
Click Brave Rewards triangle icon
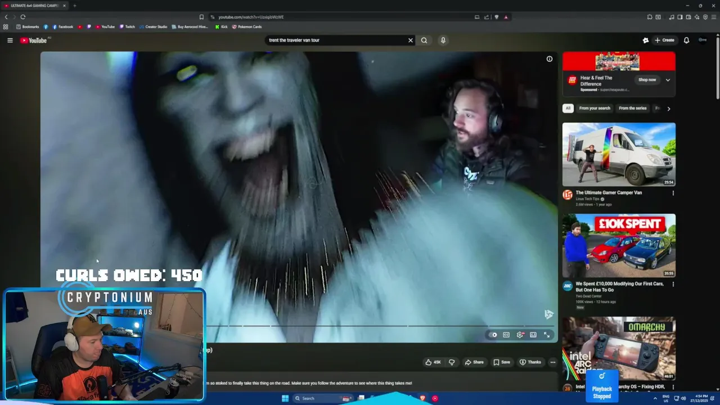(506, 17)
